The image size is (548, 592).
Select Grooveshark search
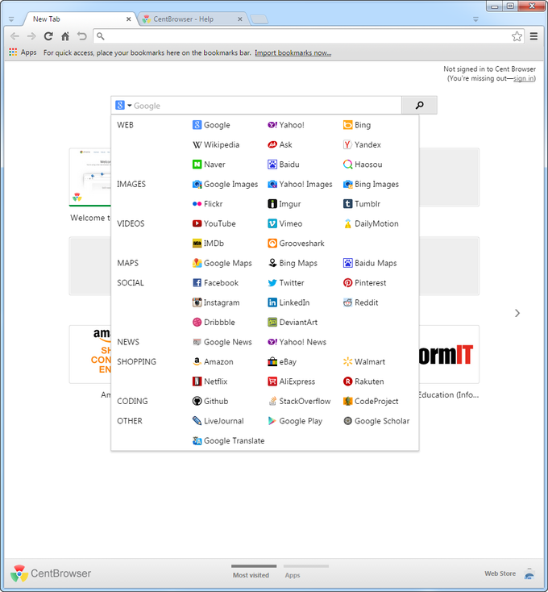296,243
